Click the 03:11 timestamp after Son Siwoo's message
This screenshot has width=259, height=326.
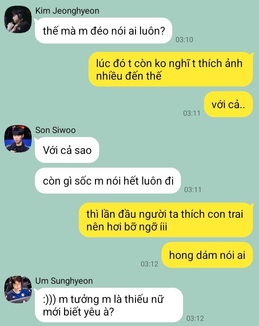pos(193,189)
